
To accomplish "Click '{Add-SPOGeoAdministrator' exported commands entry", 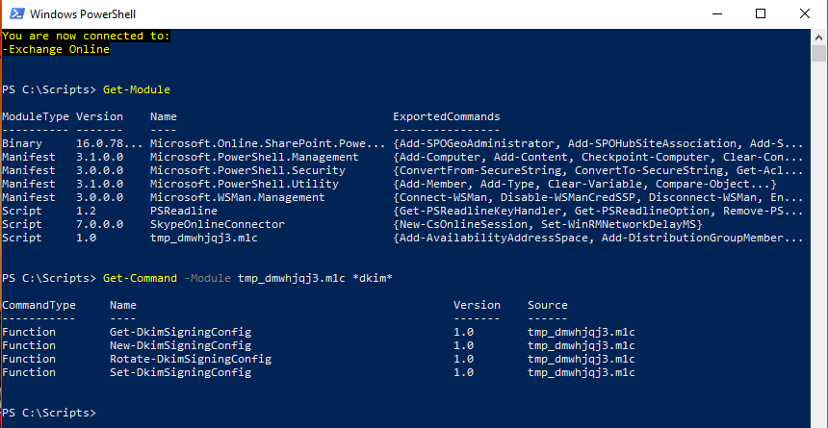I will [477, 143].
